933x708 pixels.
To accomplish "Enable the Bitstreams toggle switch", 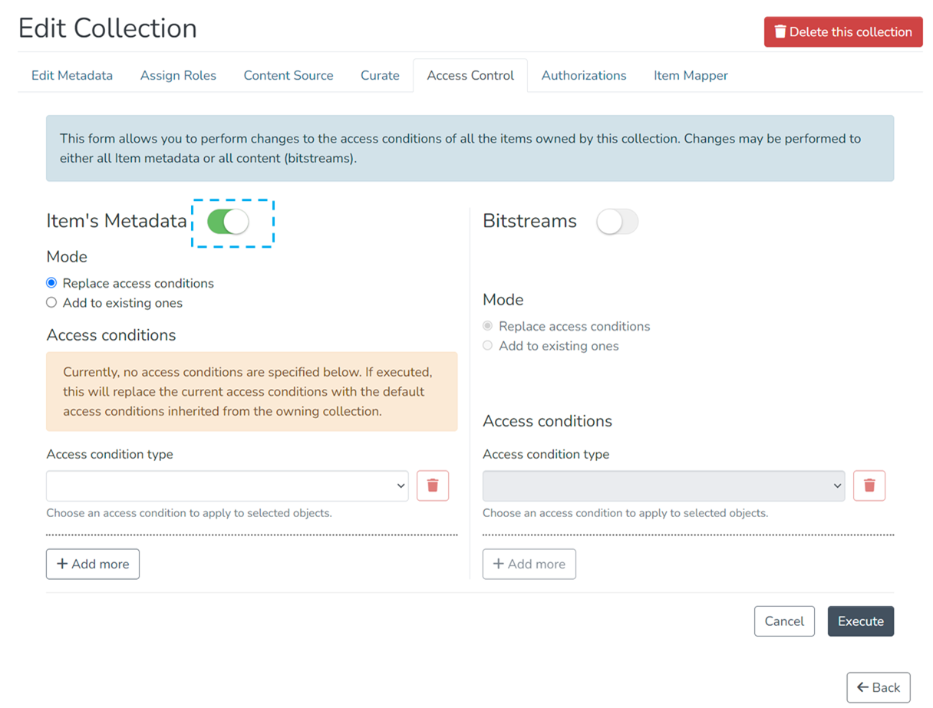I will coord(617,222).
